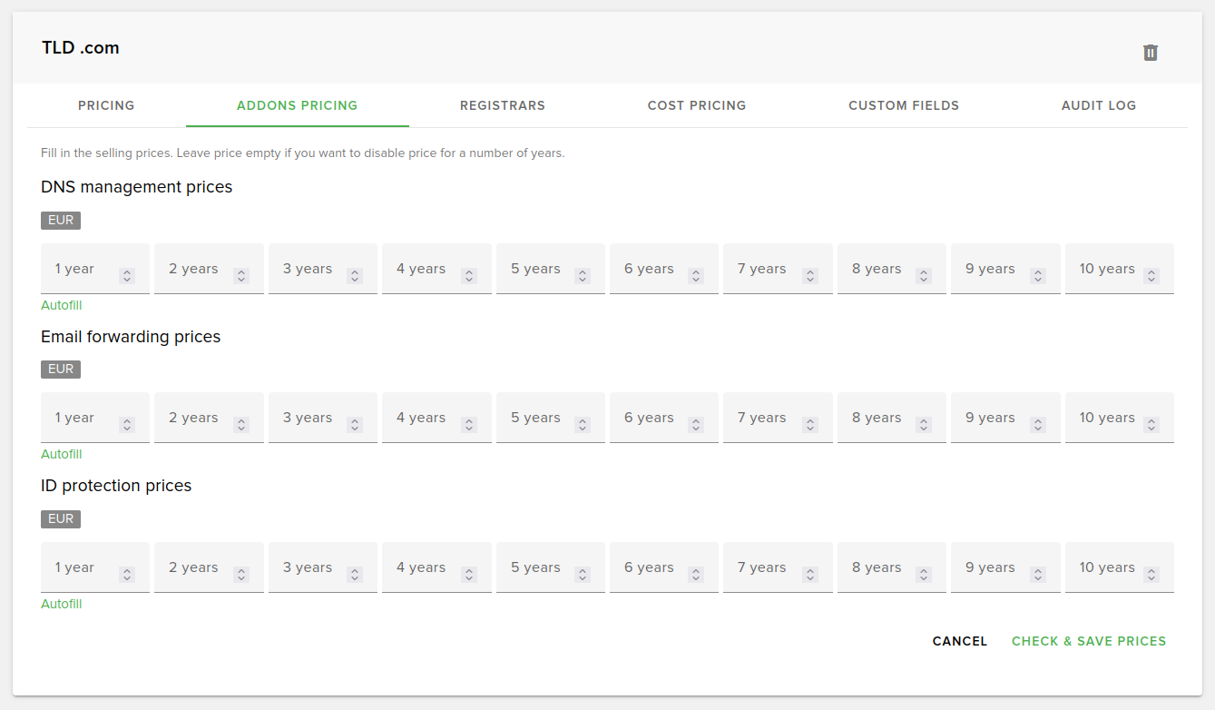1215x710 pixels.
Task: Click the Cancel button
Action: click(x=959, y=641)
